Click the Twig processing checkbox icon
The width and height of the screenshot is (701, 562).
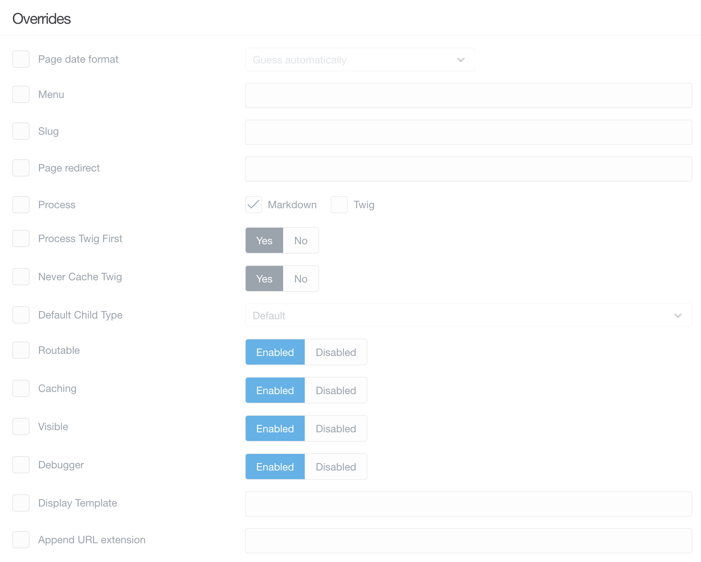click(x=339, y=205)
